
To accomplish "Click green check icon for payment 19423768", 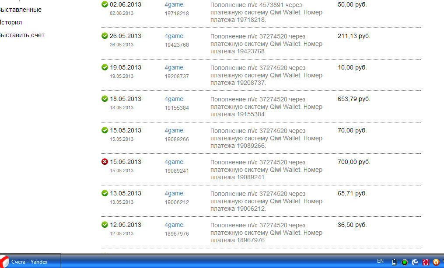I will pos(105,36).
